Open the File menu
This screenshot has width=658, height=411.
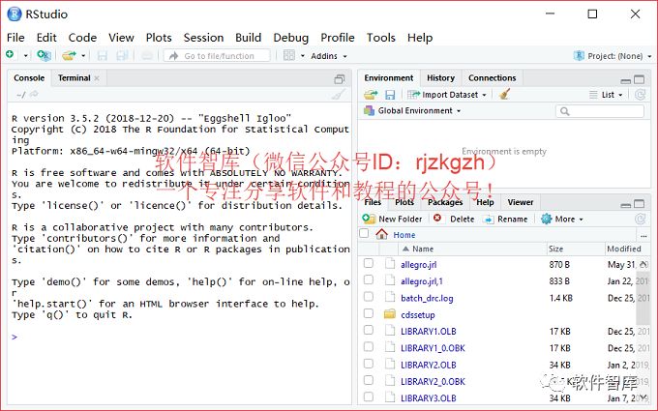(15, 38)
